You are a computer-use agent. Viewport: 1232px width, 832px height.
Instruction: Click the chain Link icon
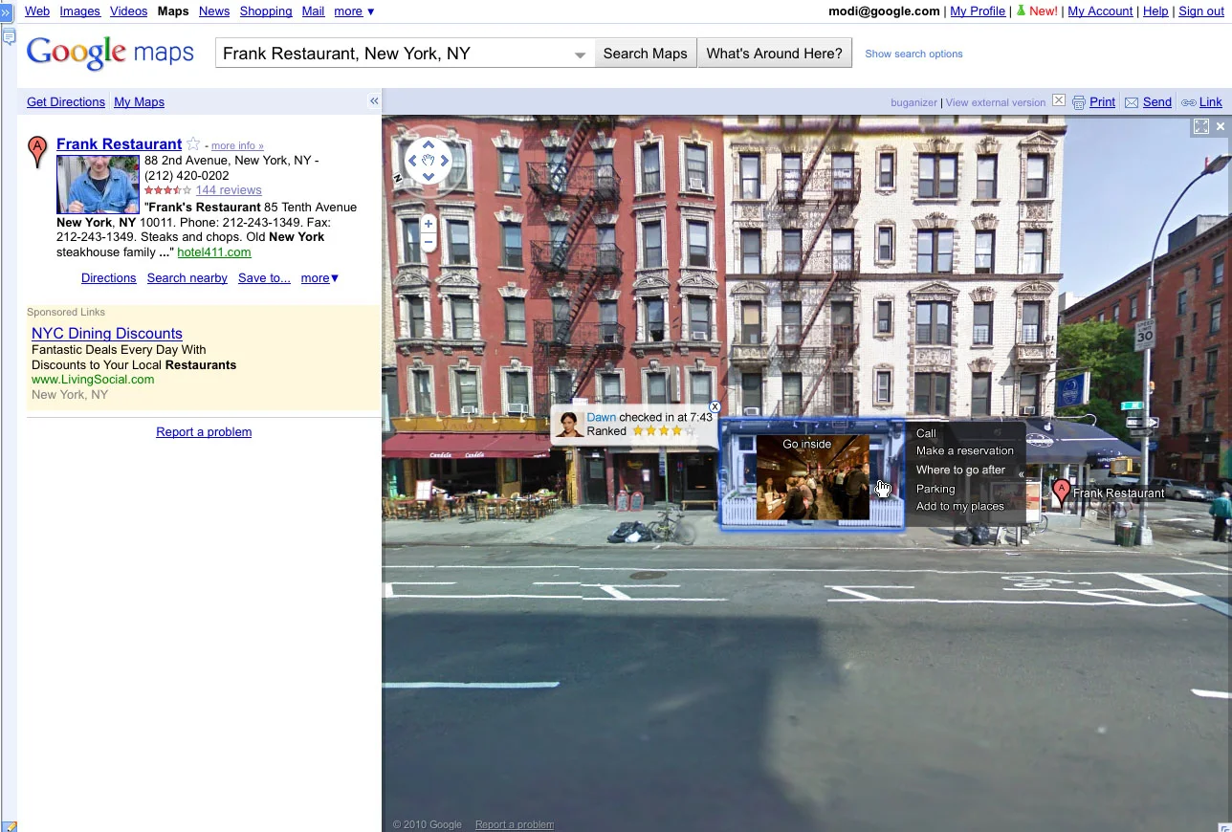1188,102
